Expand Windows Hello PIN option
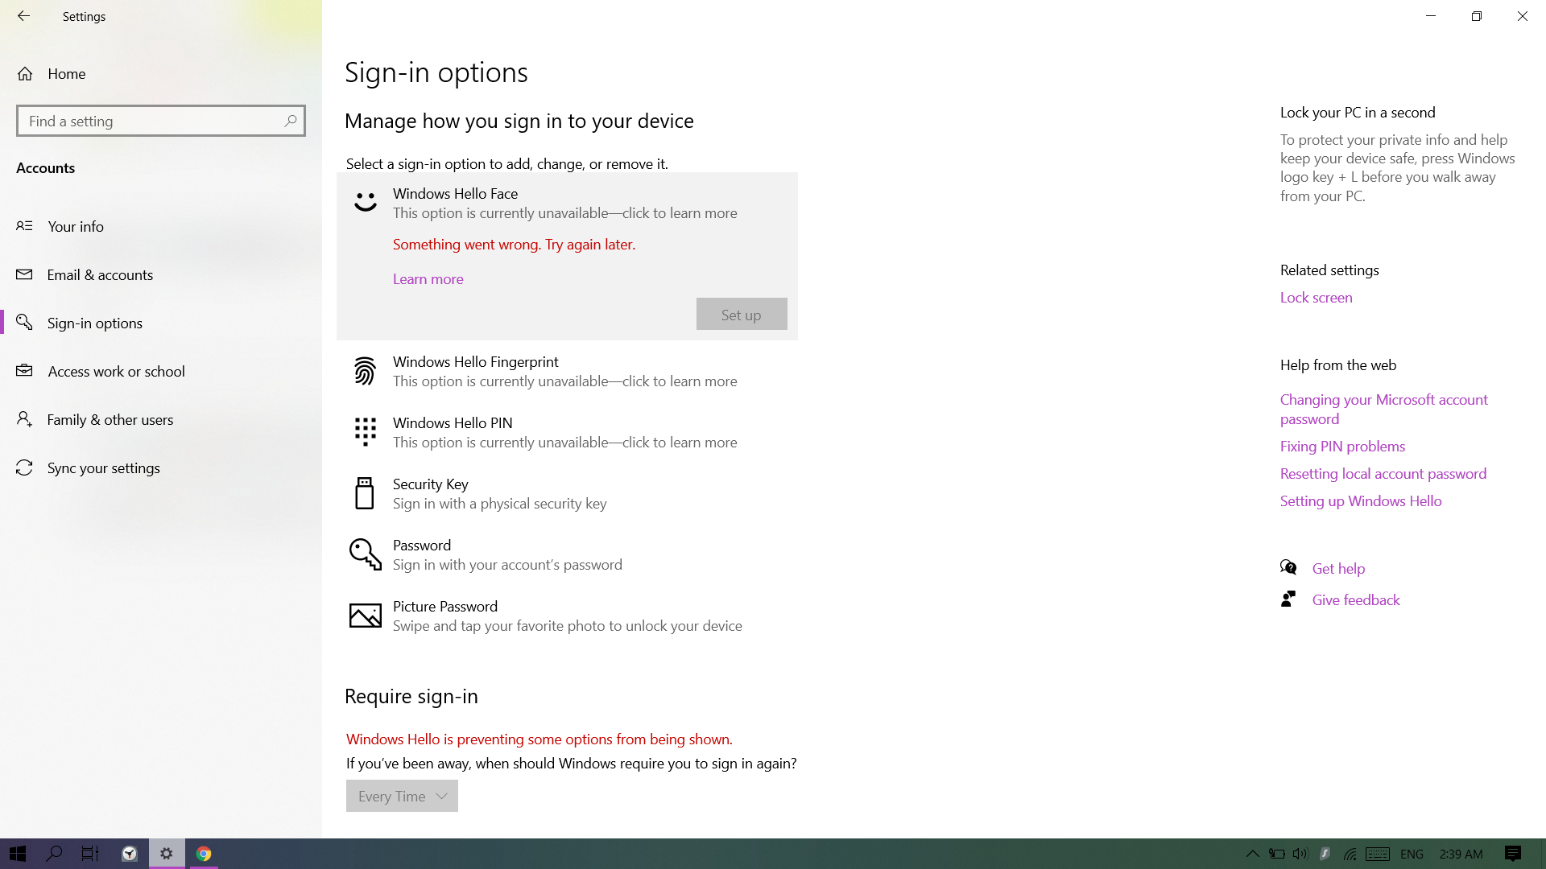Image resolution: width=1546 pixels, height=869 pixels. point(567,432)
